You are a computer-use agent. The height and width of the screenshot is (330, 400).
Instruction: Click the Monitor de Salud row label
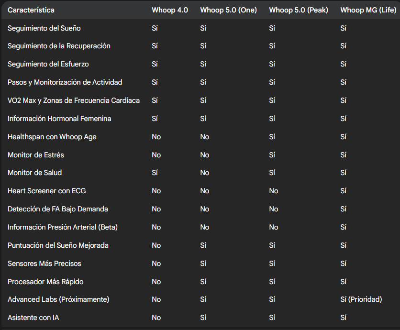(34, 173)
